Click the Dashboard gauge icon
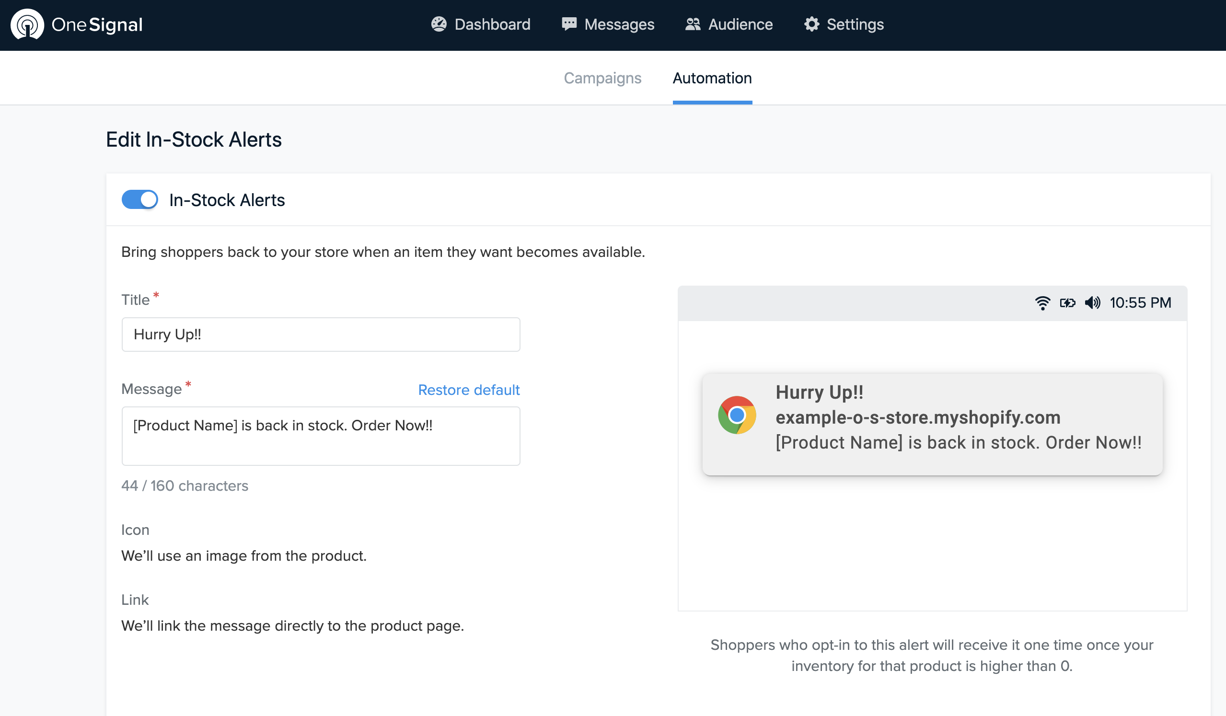Screen dimensions: 1226x716 (x=439, y=24)
